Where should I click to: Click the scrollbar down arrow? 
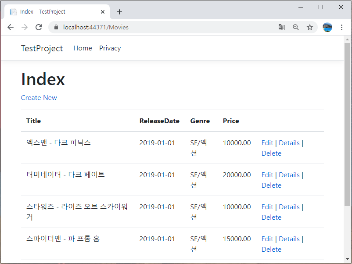(x=347, y=259)
